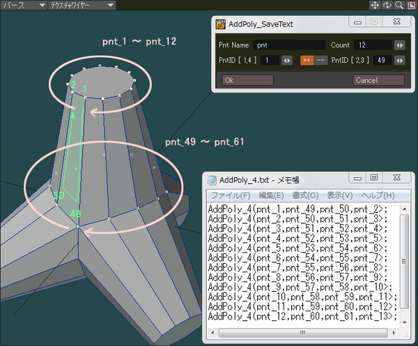Click the line "AddPoly_4(pnt_5,pnt_53,pnt_54,pnt_6>;"

pyautogui.click(x=297, y=248)
